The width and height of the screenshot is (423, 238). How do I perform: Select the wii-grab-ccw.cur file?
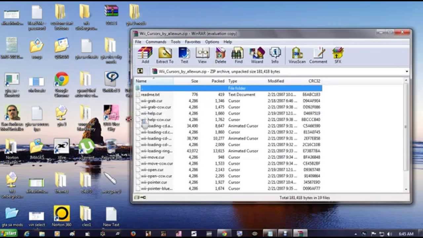(228, 107)
